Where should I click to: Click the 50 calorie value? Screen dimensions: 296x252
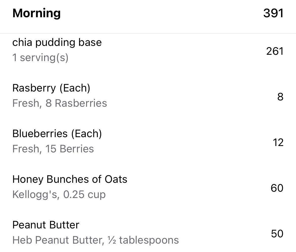[277, 234]
